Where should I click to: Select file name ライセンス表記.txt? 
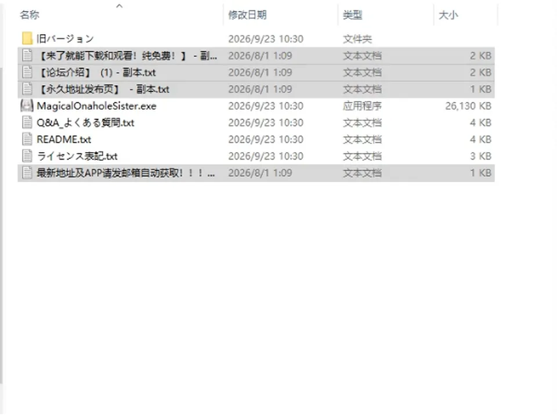click(x=77, y=156)
